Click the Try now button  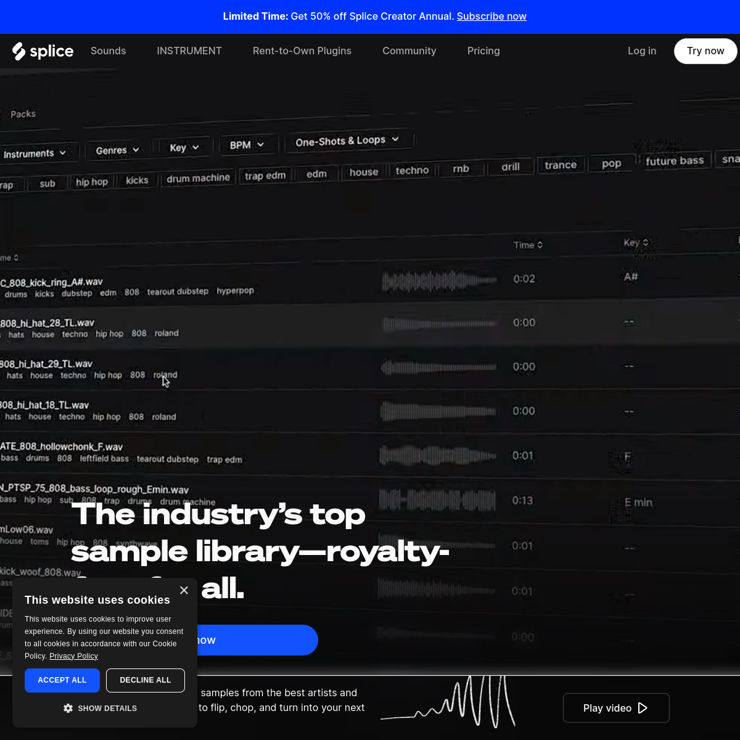pyautogui.click(x=705, y=51)
